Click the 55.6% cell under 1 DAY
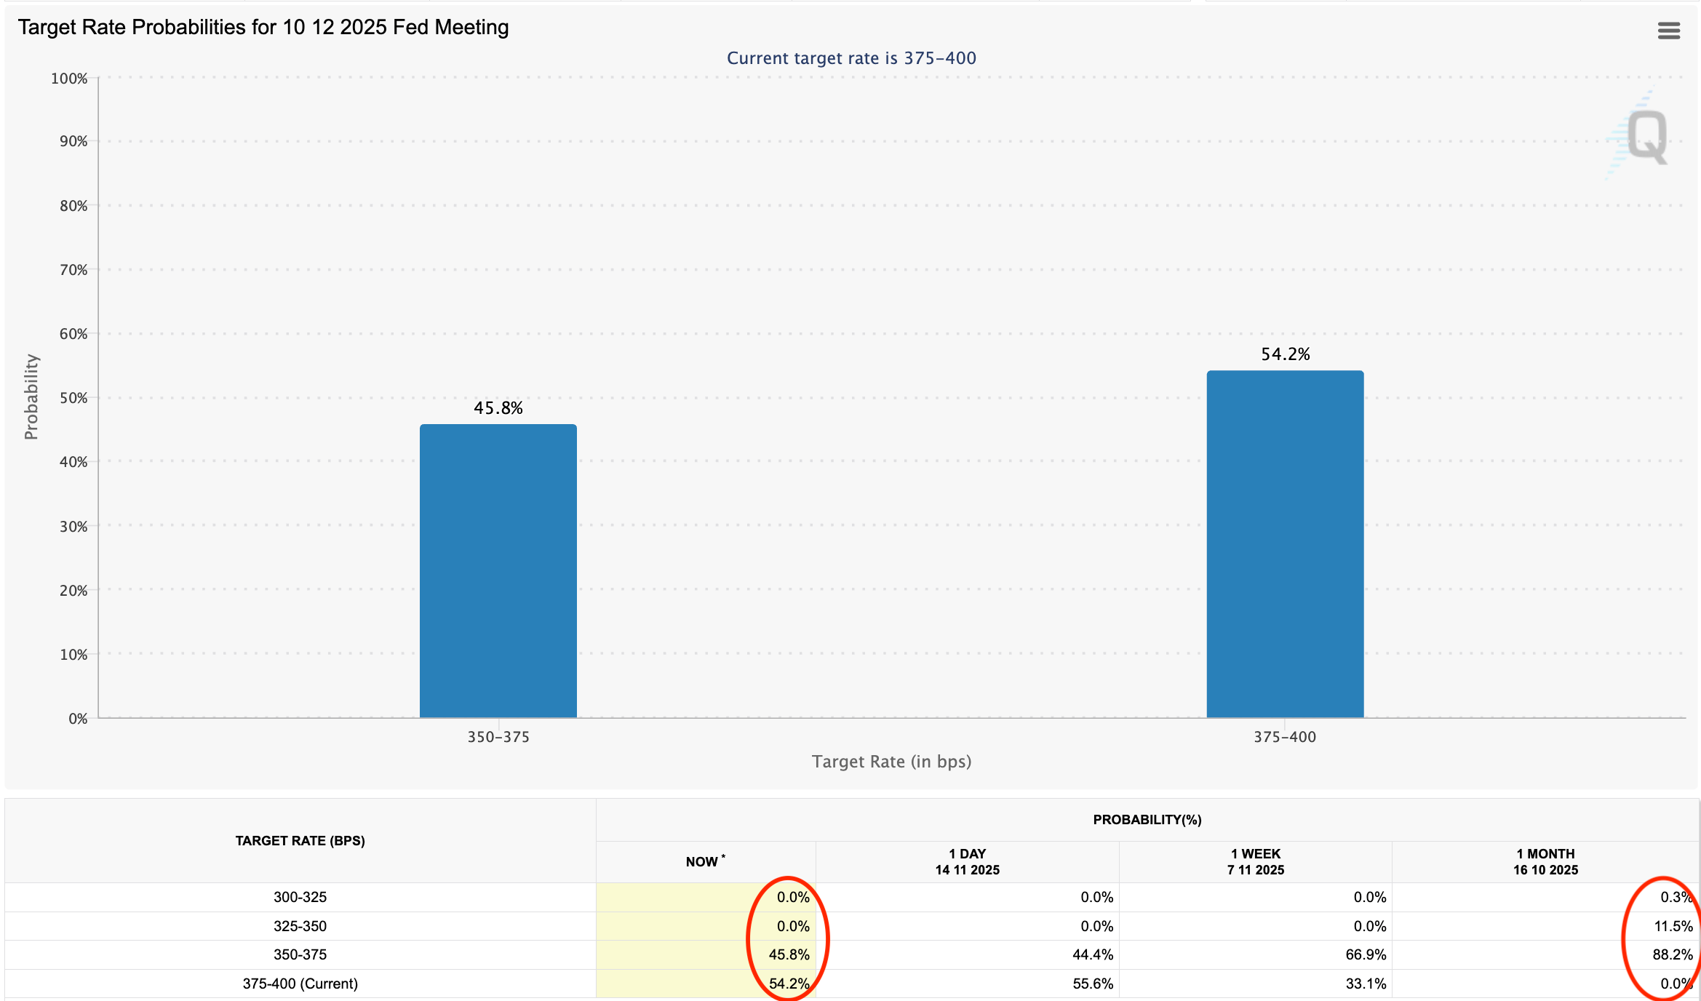The width and height of the screenshot is (1701, 1001). 1092,984
